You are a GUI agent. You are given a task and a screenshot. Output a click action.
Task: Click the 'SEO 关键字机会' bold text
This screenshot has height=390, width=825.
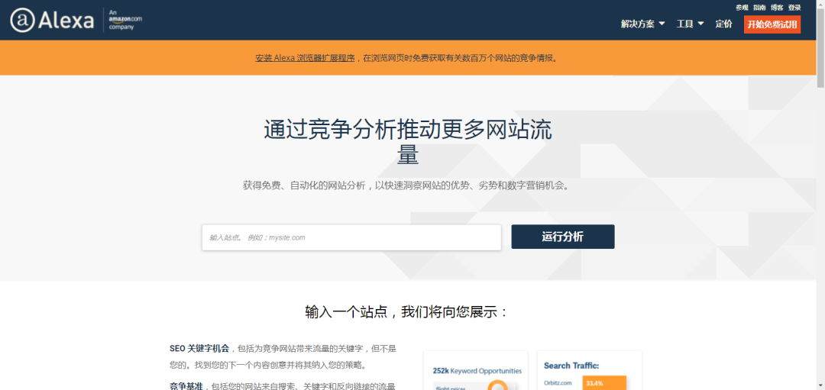pyautogui.click(x=199, y=348)
